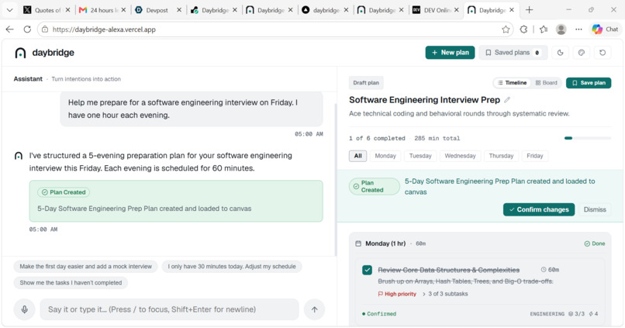Click the Draft plan badge
The image size is (625, 328).
pos(366,83)
